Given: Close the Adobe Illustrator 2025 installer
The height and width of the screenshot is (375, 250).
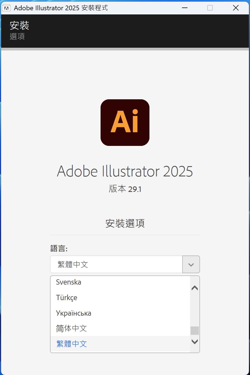Looking at the screenshot, I should [236, 8].
